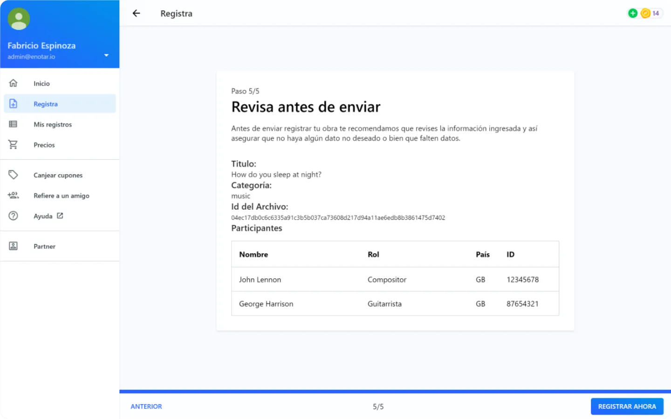Select the Inicio home icon
Viewport: 671px width, 419px height.
tap(14, 83)
